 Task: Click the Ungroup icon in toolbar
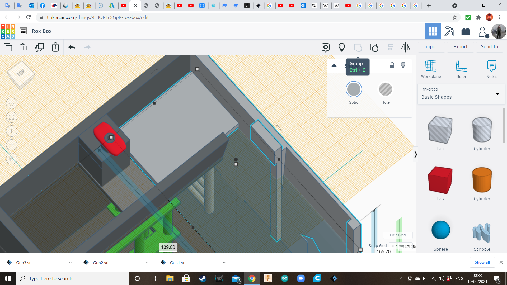tap(374, 48)
